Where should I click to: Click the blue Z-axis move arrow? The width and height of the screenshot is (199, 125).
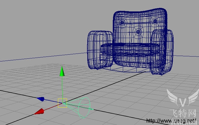(x=40, y=99)
